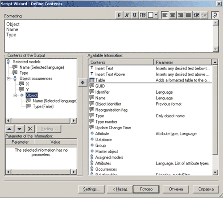Select Name (Selected language) under Selected models

pos(42,67)
